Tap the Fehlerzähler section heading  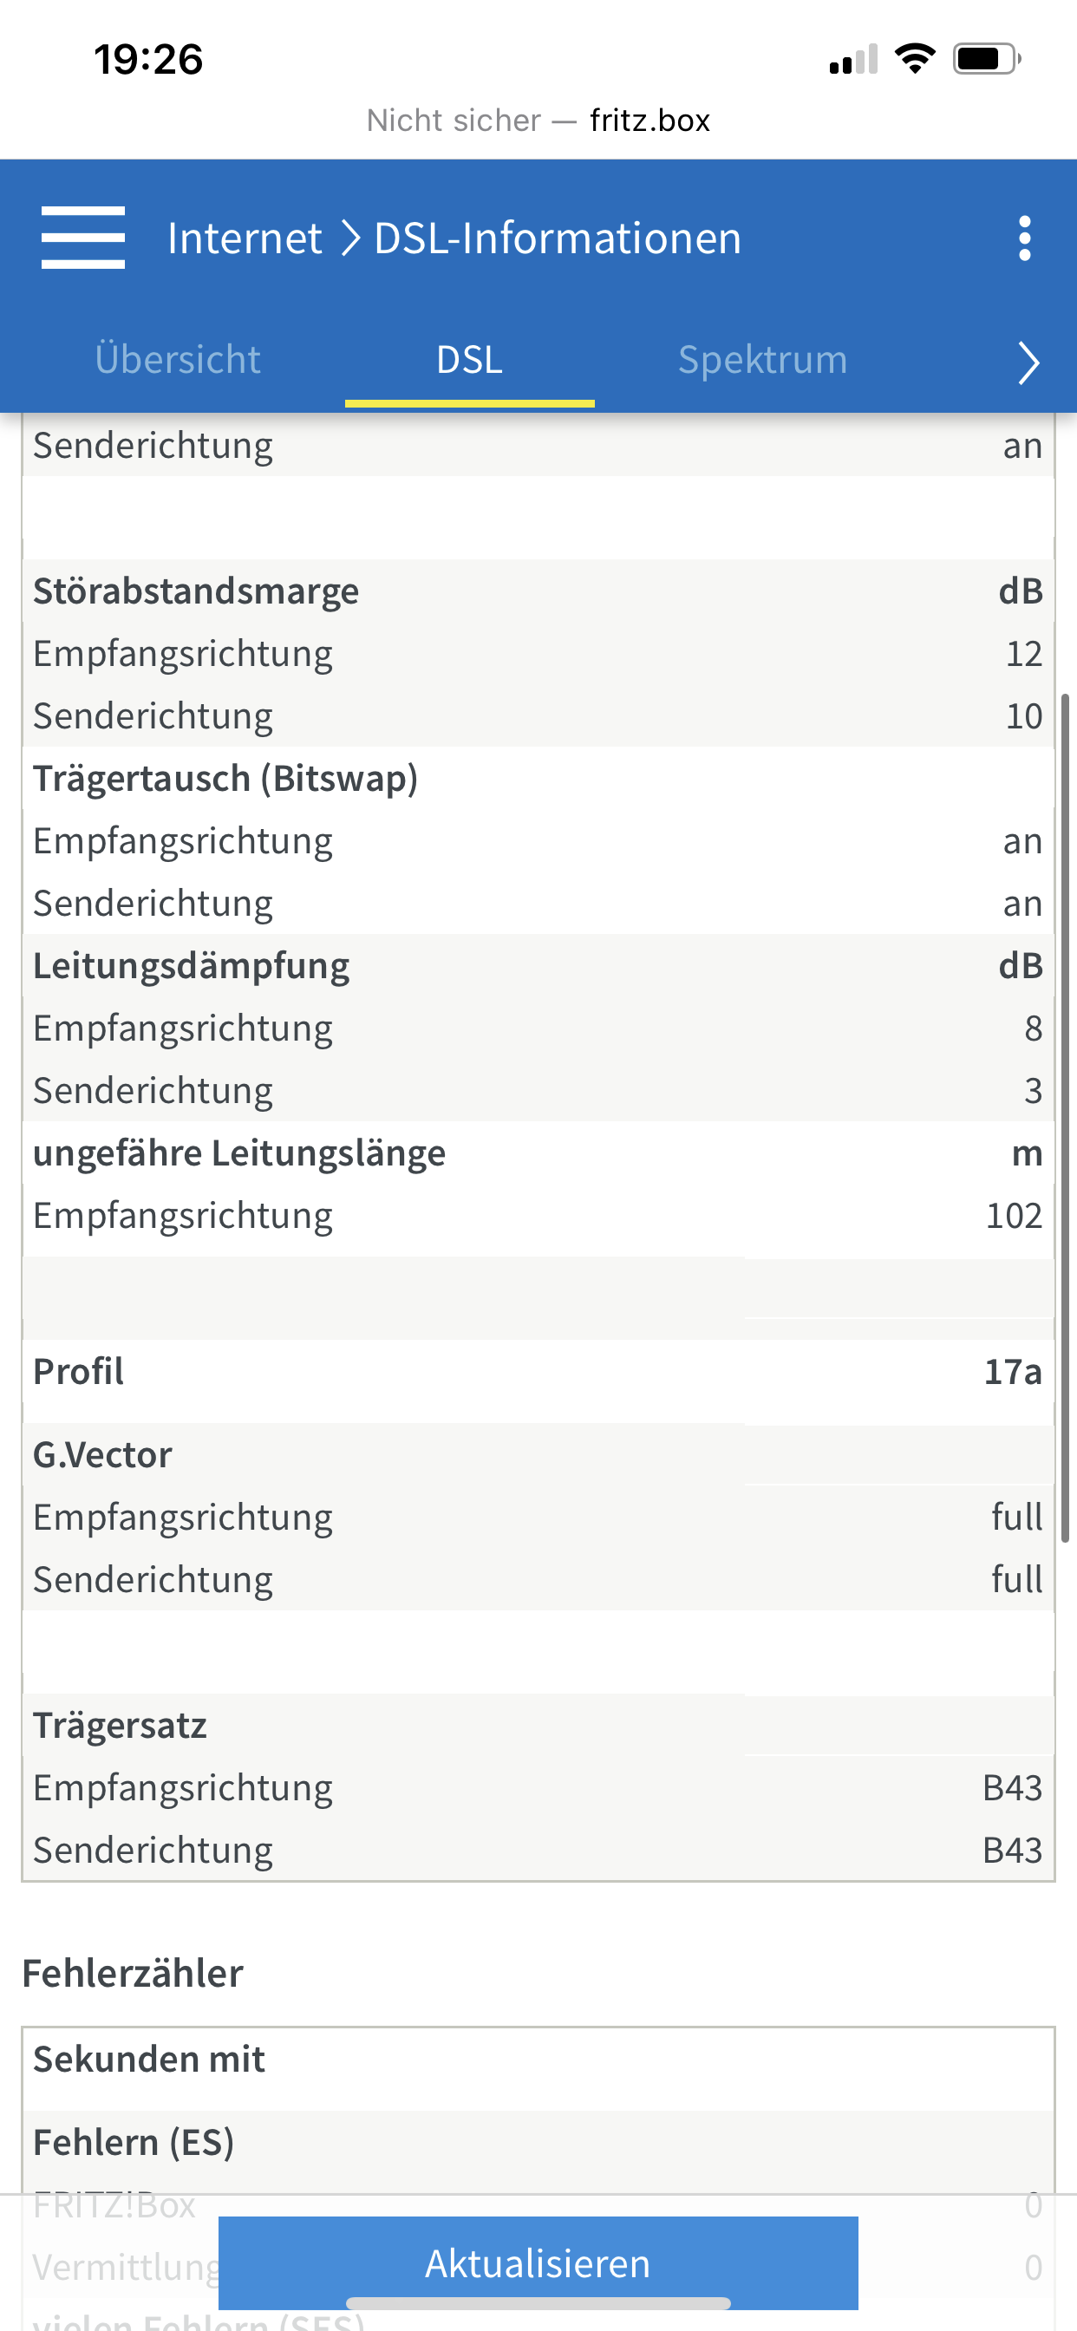click(x=132, y=1973)
